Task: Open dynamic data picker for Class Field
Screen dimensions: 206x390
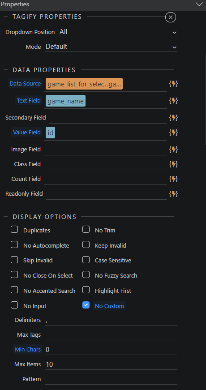Action: click(x=173, y=164)
